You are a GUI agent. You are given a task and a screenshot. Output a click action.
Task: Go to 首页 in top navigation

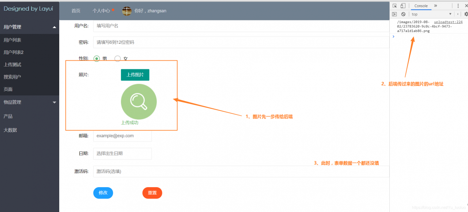tap(76, 11)
